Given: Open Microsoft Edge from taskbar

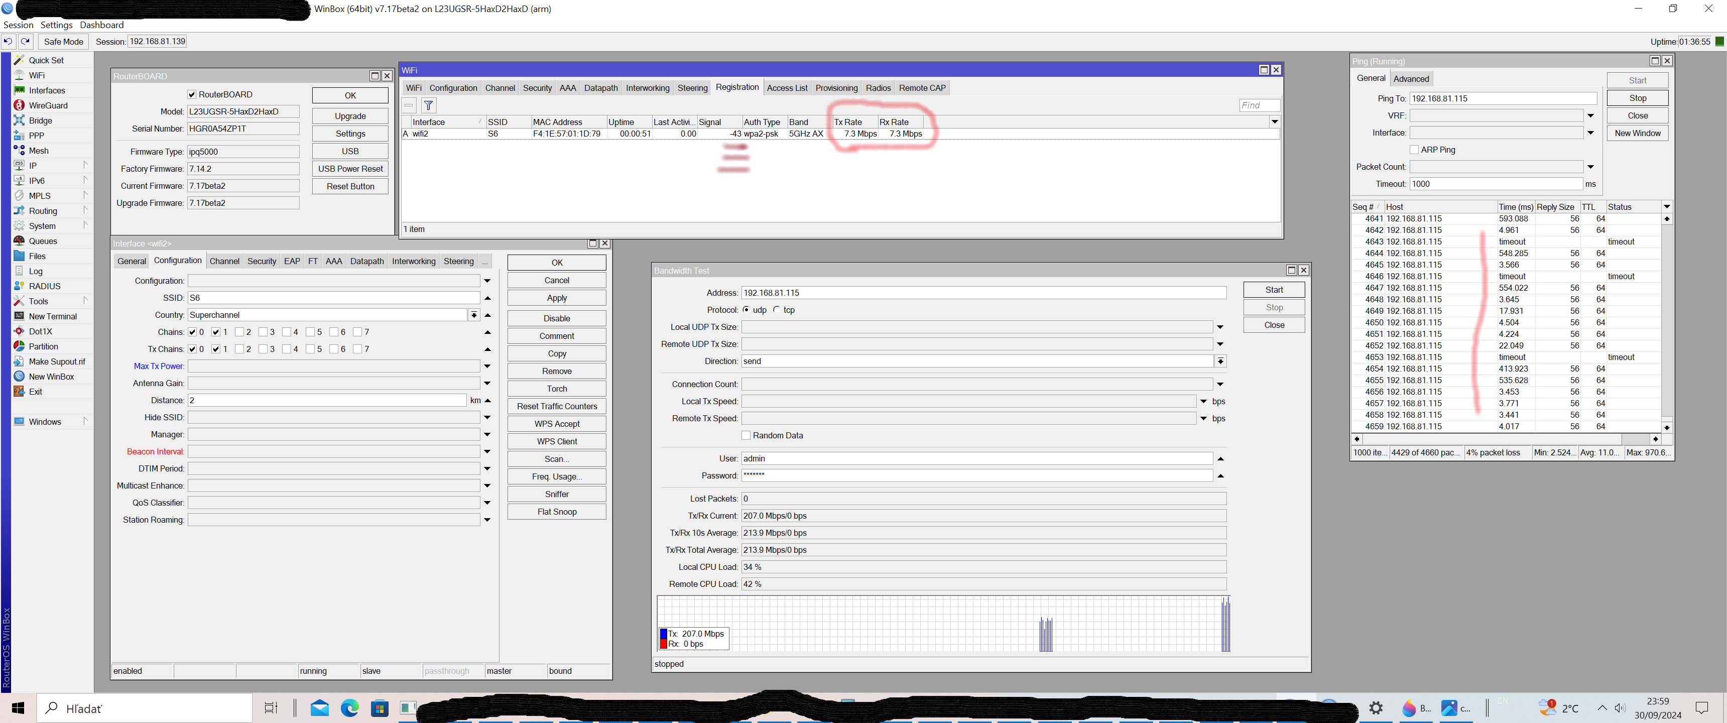Looking at the screenshot, I should click(349, 707).
